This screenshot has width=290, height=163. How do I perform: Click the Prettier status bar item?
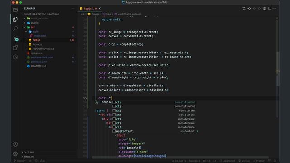[x=259, y=161]
